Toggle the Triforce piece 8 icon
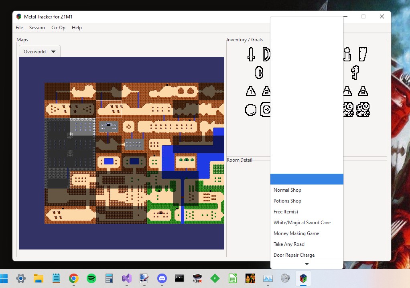This screenshot has width=410, height=288. (363, 91)
